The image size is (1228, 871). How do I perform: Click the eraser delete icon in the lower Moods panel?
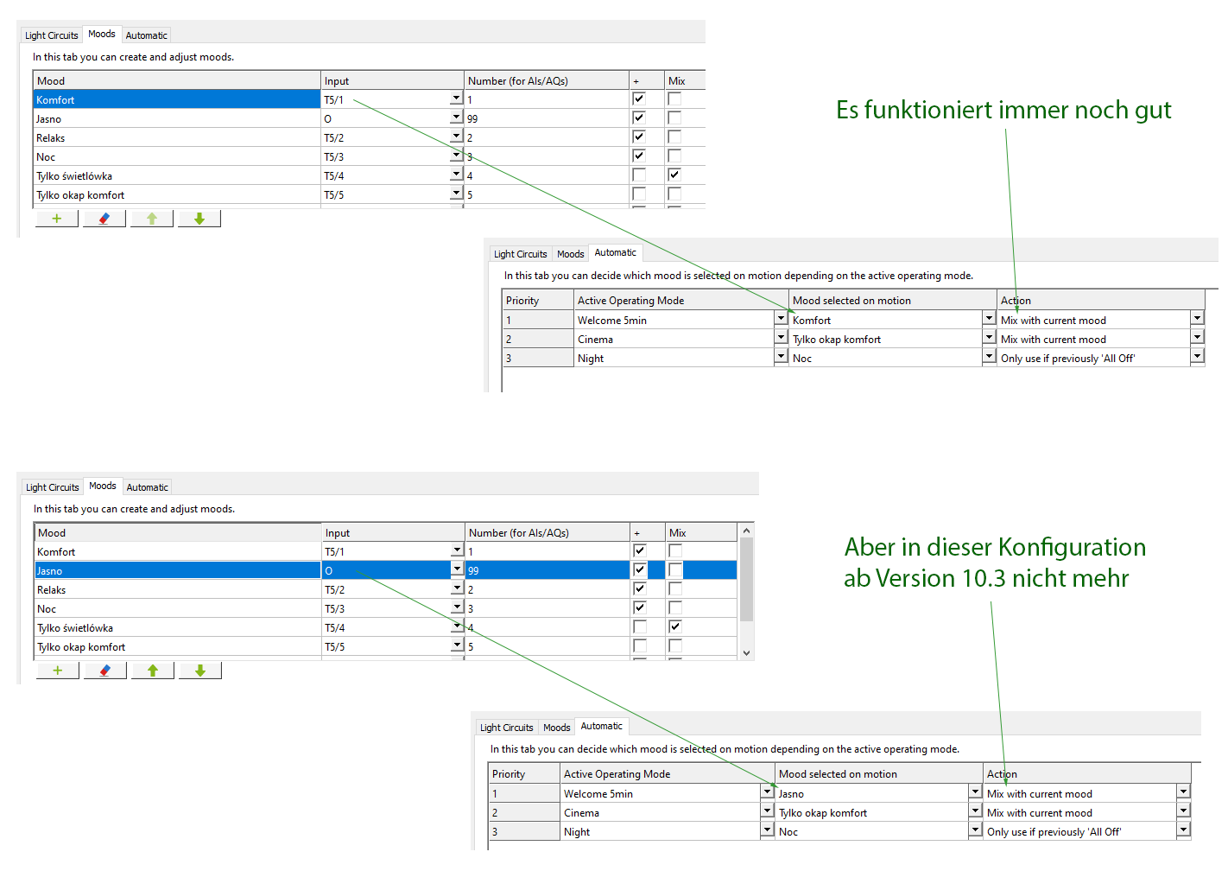tap(105, 671)
